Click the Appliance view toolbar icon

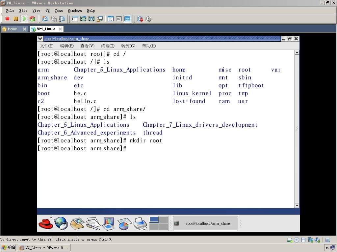pos(119,19)
